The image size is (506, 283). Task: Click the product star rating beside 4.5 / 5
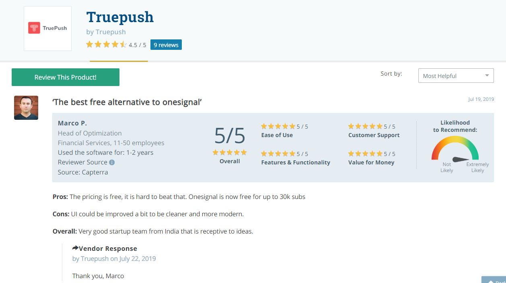pyautogui.click(x=106, y=45)
